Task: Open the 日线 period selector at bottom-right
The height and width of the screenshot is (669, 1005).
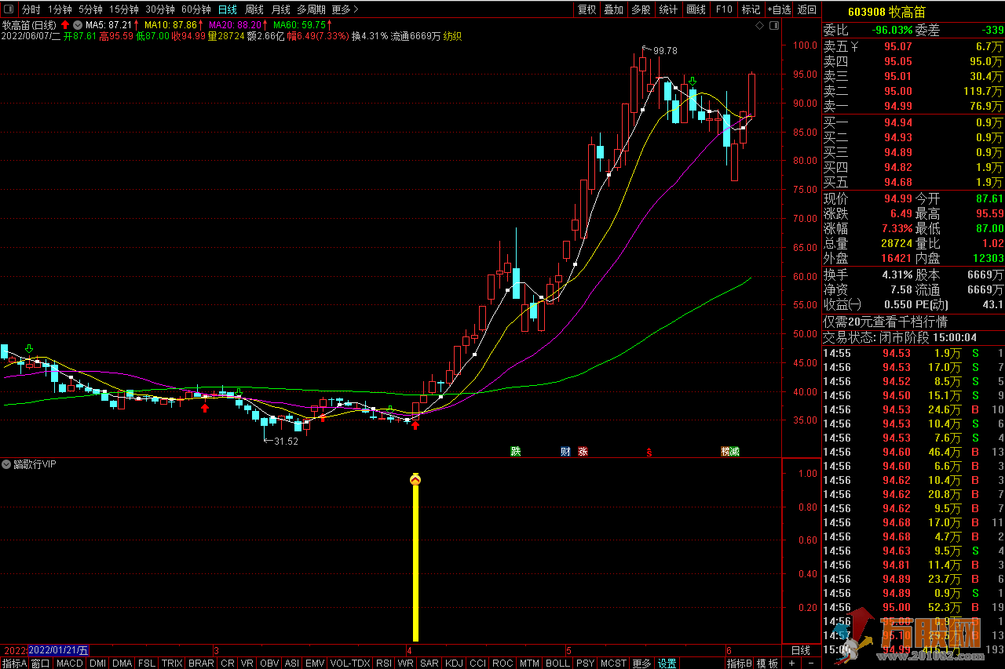Action: click(800, 650)
